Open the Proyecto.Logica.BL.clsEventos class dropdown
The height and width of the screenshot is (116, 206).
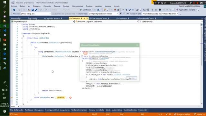(107, 22)
